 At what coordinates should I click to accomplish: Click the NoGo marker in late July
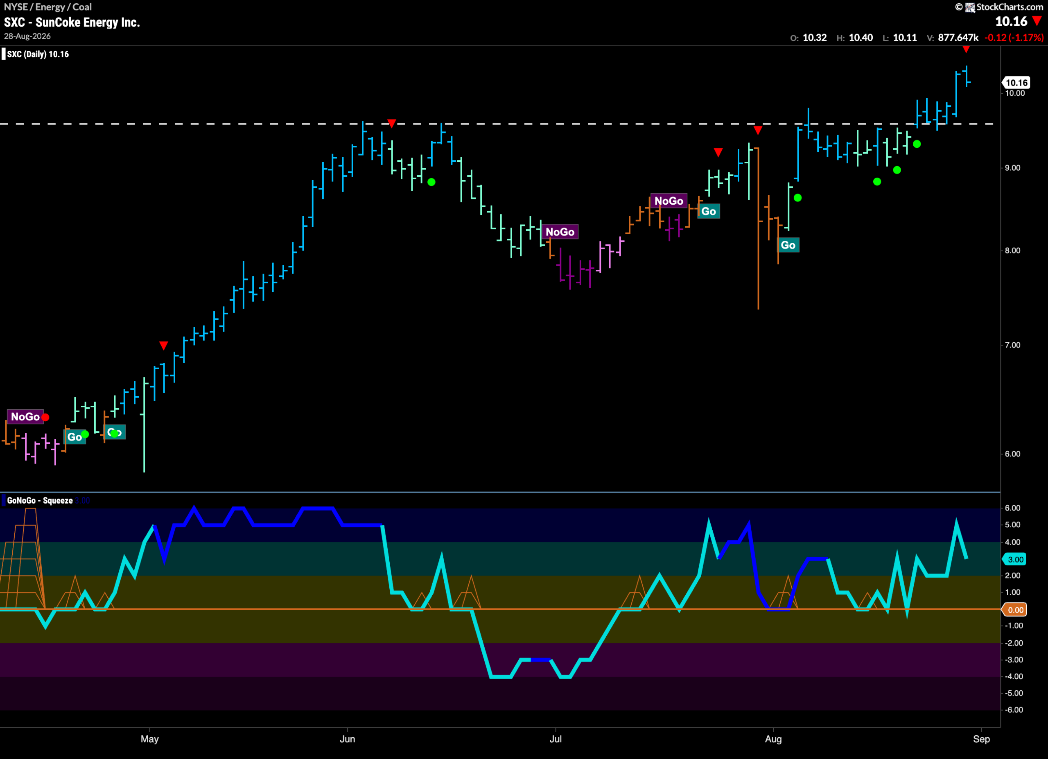[x=669, y=201]
